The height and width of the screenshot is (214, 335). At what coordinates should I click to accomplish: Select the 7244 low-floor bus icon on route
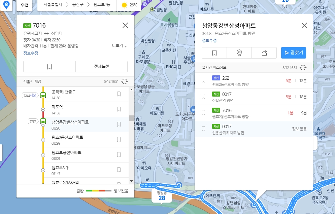(x=42, y=95)
